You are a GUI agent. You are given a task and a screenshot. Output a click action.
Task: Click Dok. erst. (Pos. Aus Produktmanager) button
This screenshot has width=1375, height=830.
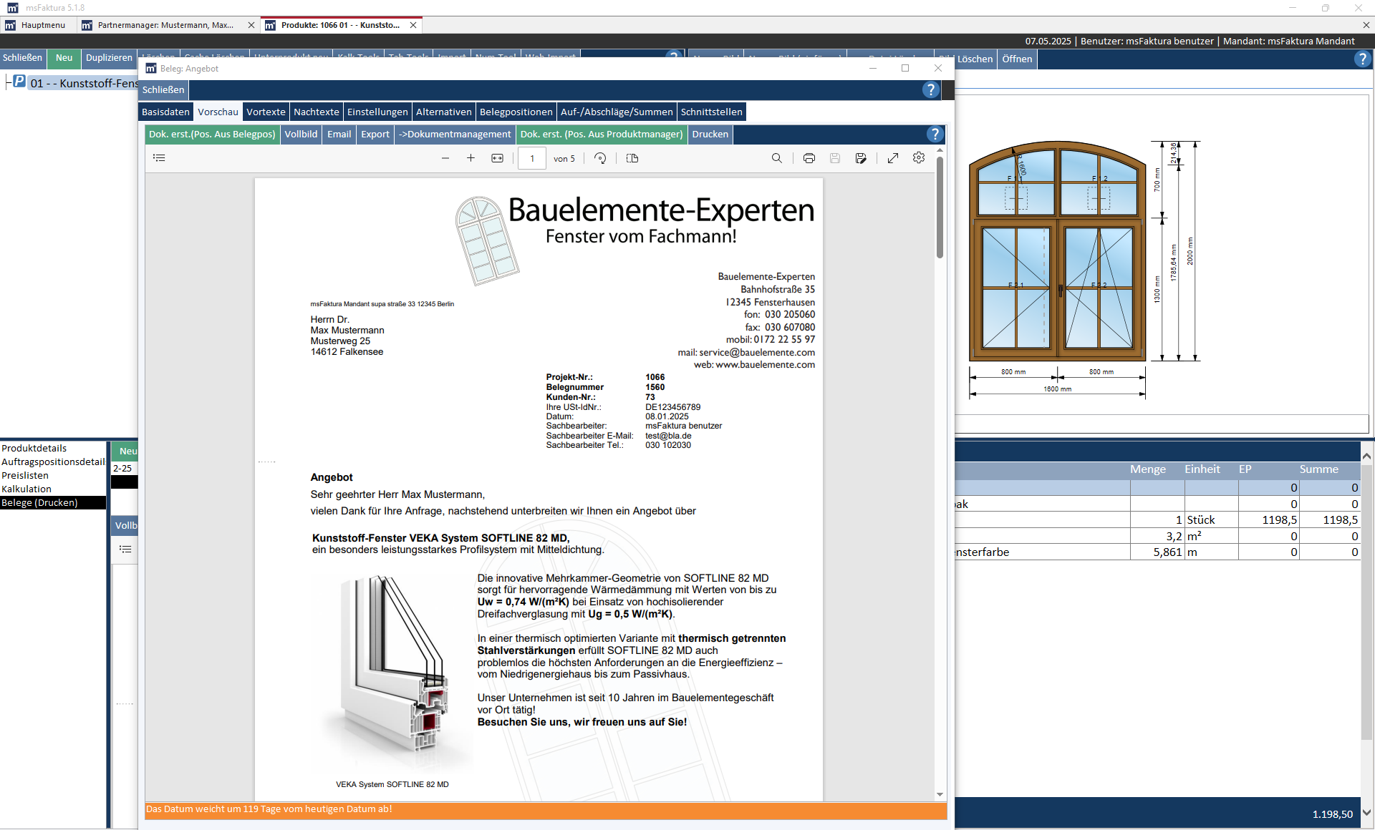tap(602, 134)
